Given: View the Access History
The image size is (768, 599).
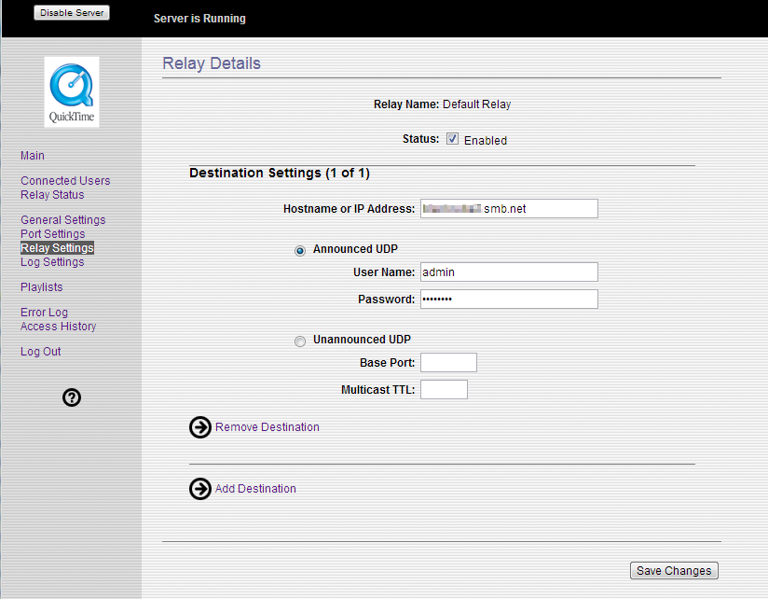Looking at the screenshot, I should point(59,327).
